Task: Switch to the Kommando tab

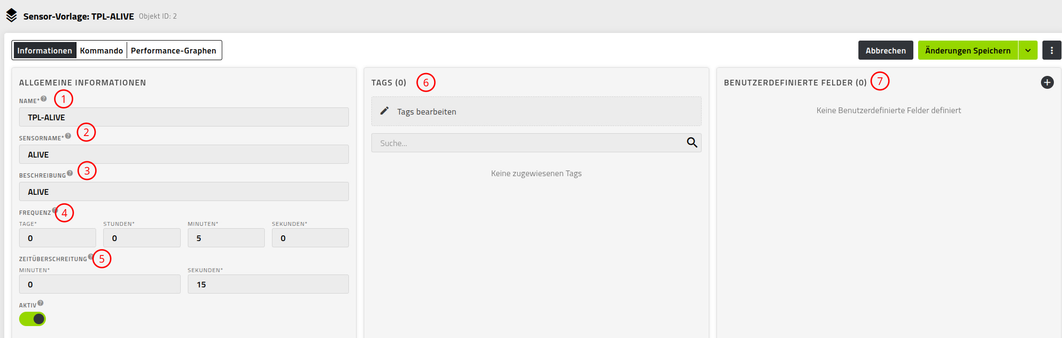Action: tap(101, 51)
